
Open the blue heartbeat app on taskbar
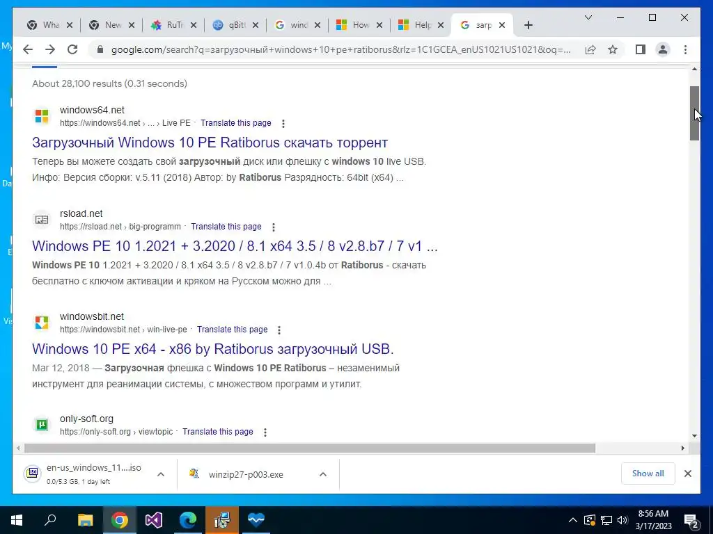[256, 520]
